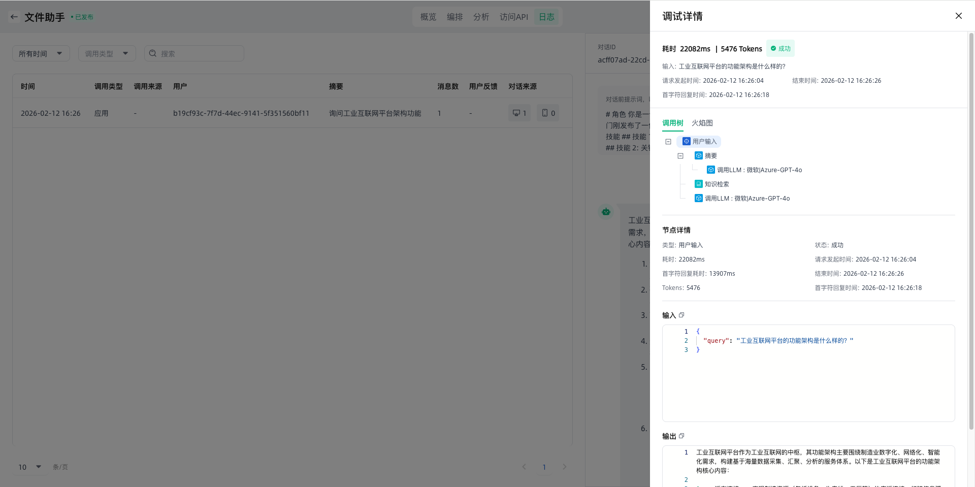This screenshot has height=487, width=975.
Task: Switch to the 火焰图 tab
Action: [702, 123]
